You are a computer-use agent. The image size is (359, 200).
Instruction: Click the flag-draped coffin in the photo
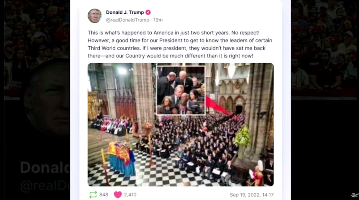click(122, 158)
